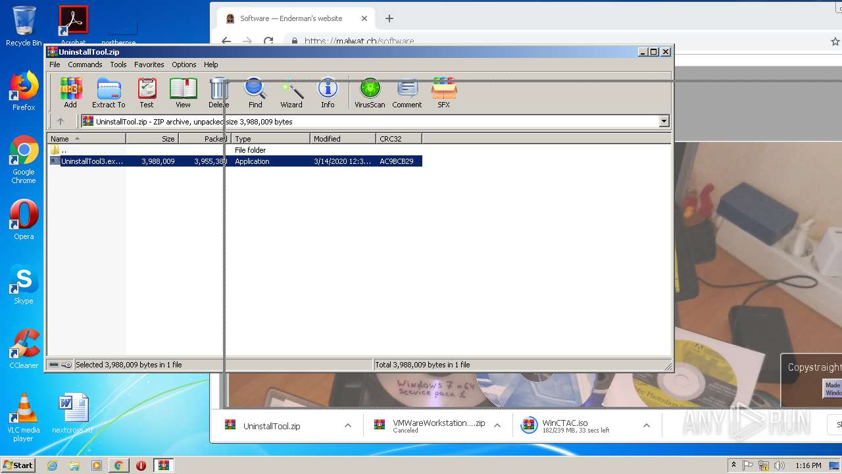
Task: Launch Opera desktop shortcut
Action: (x=24, y=220)
